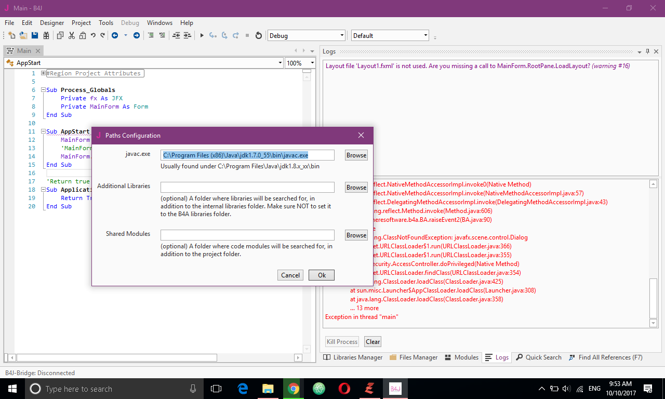
Task: Navigate forward with the blue arrow
Action: (137, 35)
